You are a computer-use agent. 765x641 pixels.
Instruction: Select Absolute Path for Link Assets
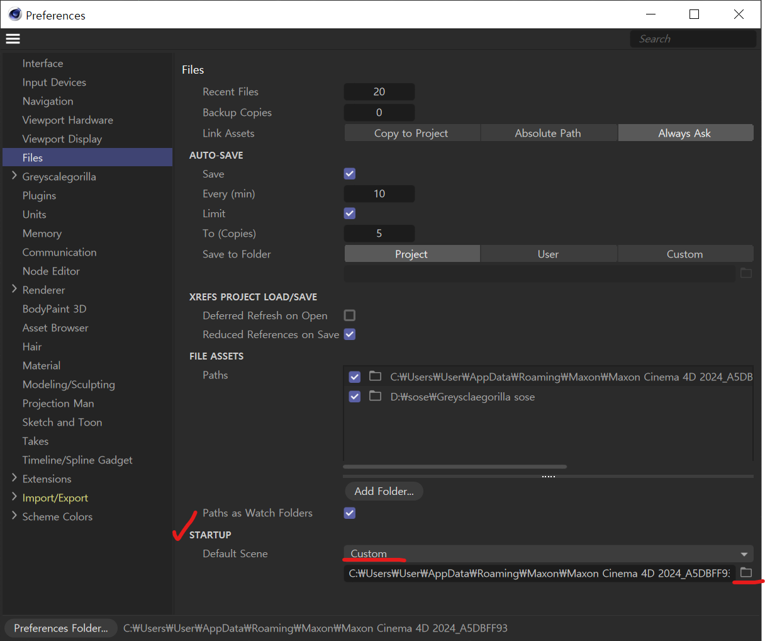pyautogui.click(x=548, y=133)
